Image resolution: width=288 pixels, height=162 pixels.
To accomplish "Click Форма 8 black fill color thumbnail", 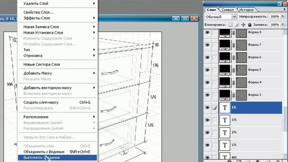I will [x=225, y=33].
